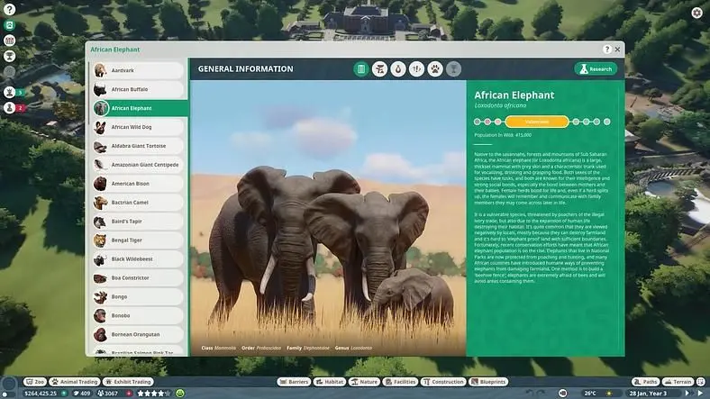
Task: Select Boa Constrictor in the list
Action: tap(139, 277)
